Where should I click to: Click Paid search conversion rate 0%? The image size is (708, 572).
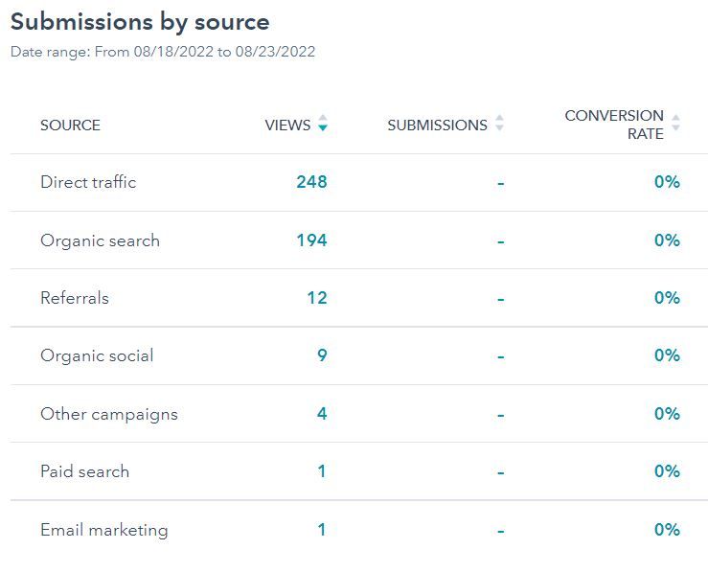click(667, 471)
